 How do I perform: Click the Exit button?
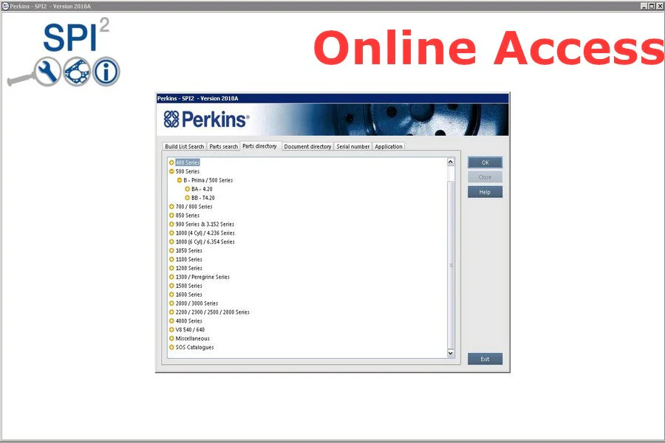click(x=485, y=359)
